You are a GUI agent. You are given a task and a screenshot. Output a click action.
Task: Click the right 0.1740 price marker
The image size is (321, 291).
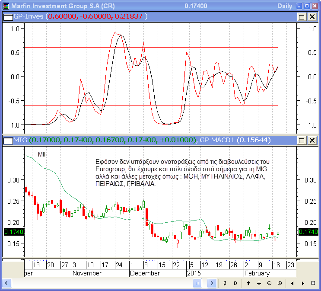(x=308, y=232)
